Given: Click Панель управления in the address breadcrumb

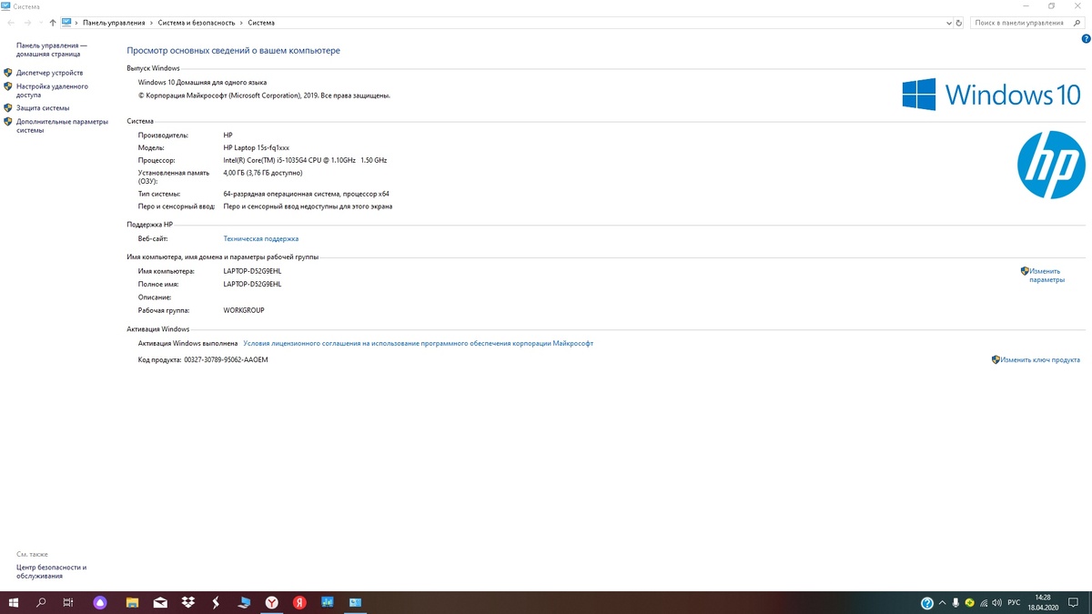Looking at the screenshot, I should click(114, 23).
